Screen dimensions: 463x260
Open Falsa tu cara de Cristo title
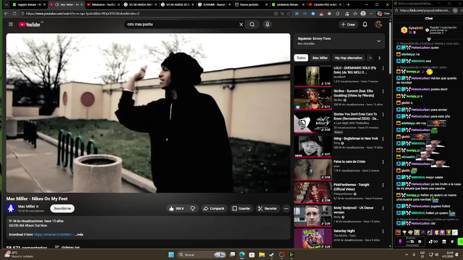pos(349,162)
